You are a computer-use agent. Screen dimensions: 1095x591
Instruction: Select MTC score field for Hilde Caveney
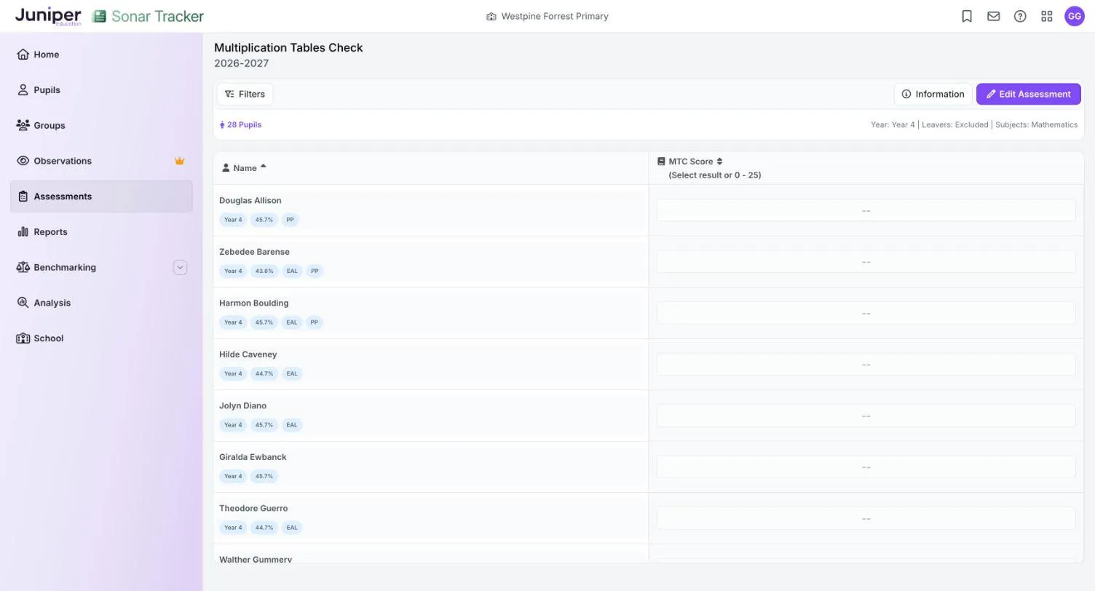click(866, 365)
